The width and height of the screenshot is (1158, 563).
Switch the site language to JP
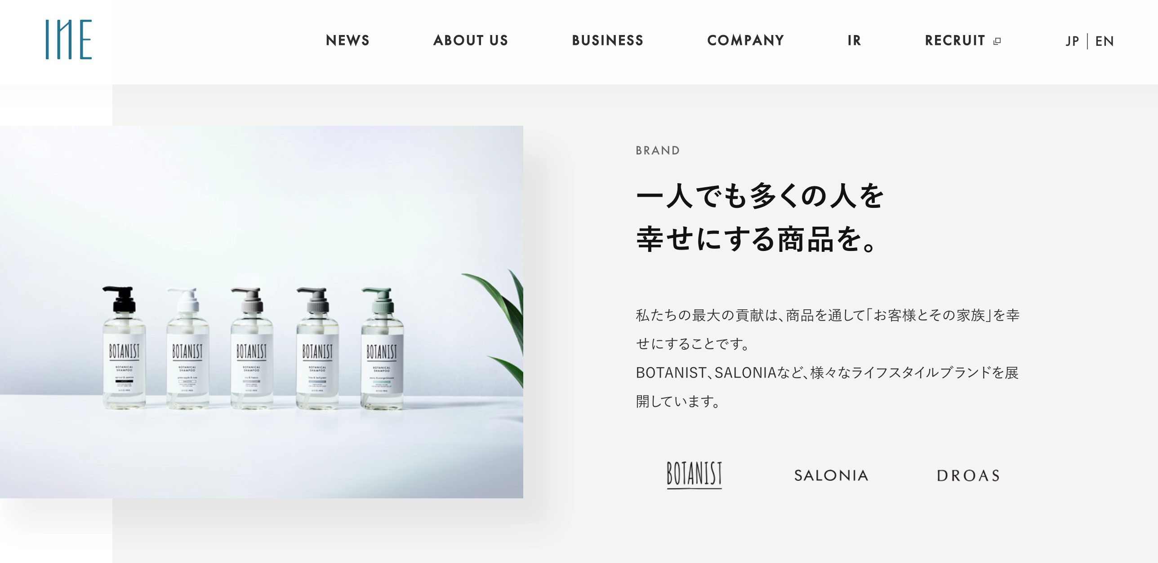click(1072, 41)
